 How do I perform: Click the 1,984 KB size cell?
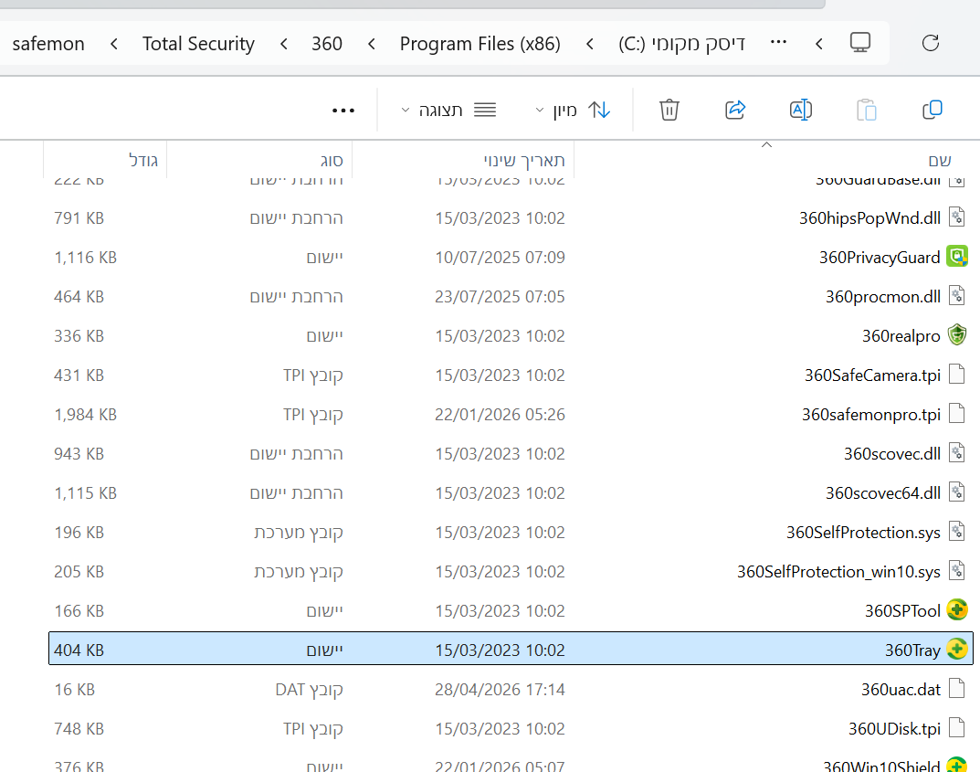coord(86,415)
